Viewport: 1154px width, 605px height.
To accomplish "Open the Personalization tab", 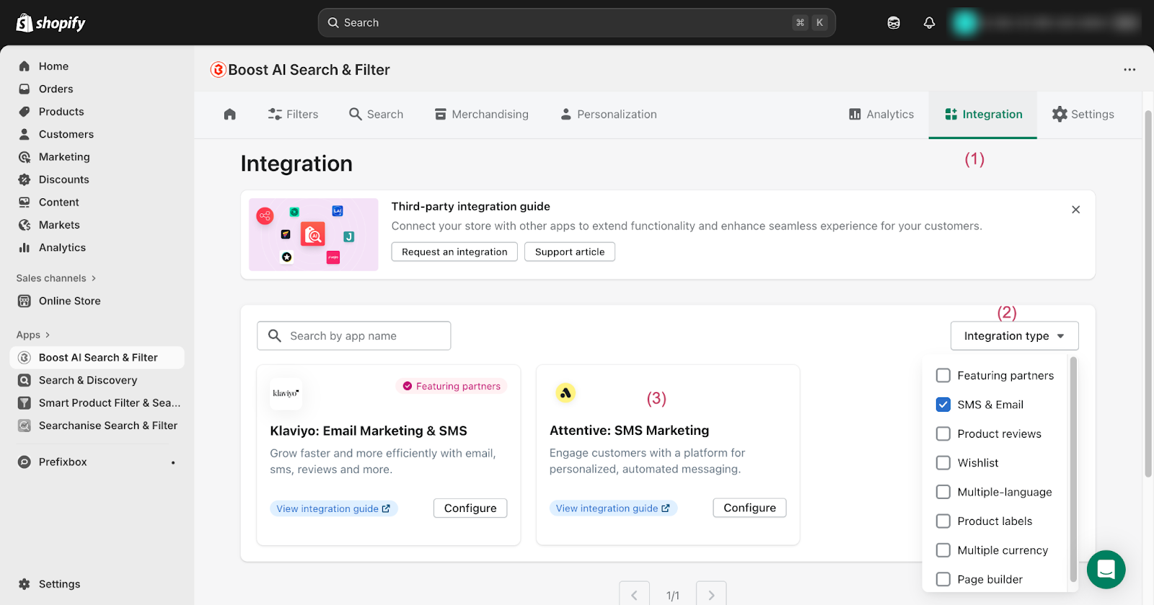I will [x=609, y=114].
